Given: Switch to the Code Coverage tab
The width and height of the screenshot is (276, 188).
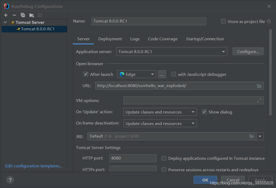Looking at the screenshot, I should pos(163,39).
